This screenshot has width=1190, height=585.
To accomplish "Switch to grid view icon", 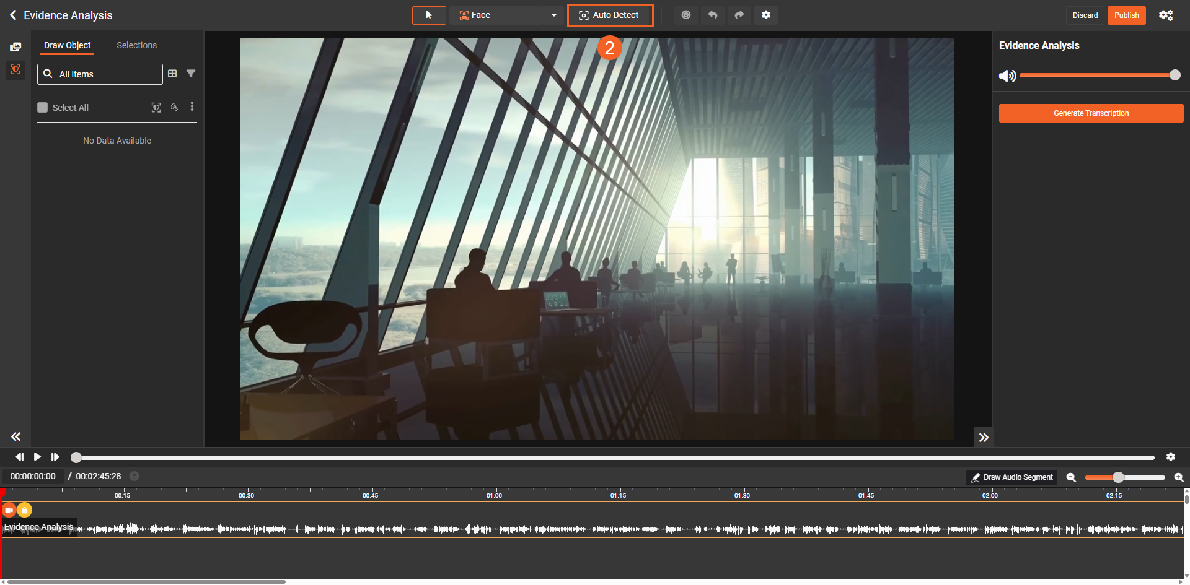I will (172, 74).
